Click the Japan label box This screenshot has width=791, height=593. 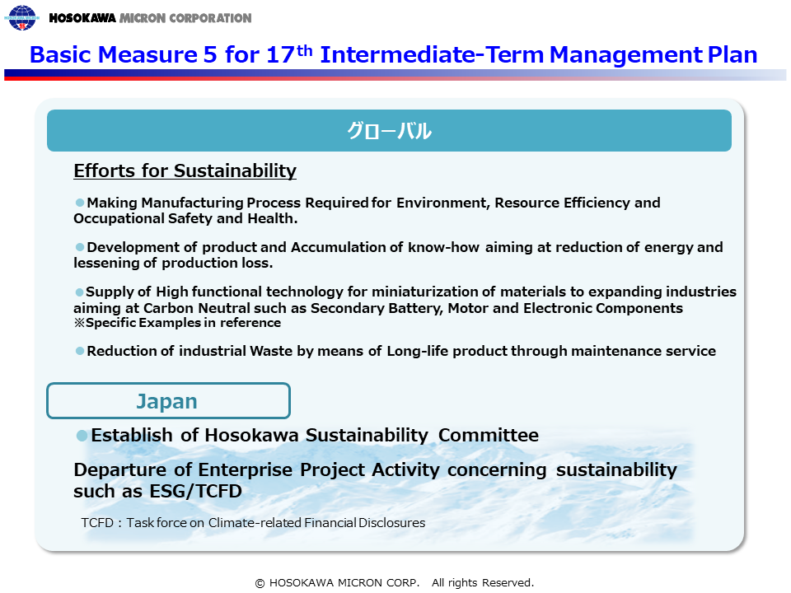point(168,401)
